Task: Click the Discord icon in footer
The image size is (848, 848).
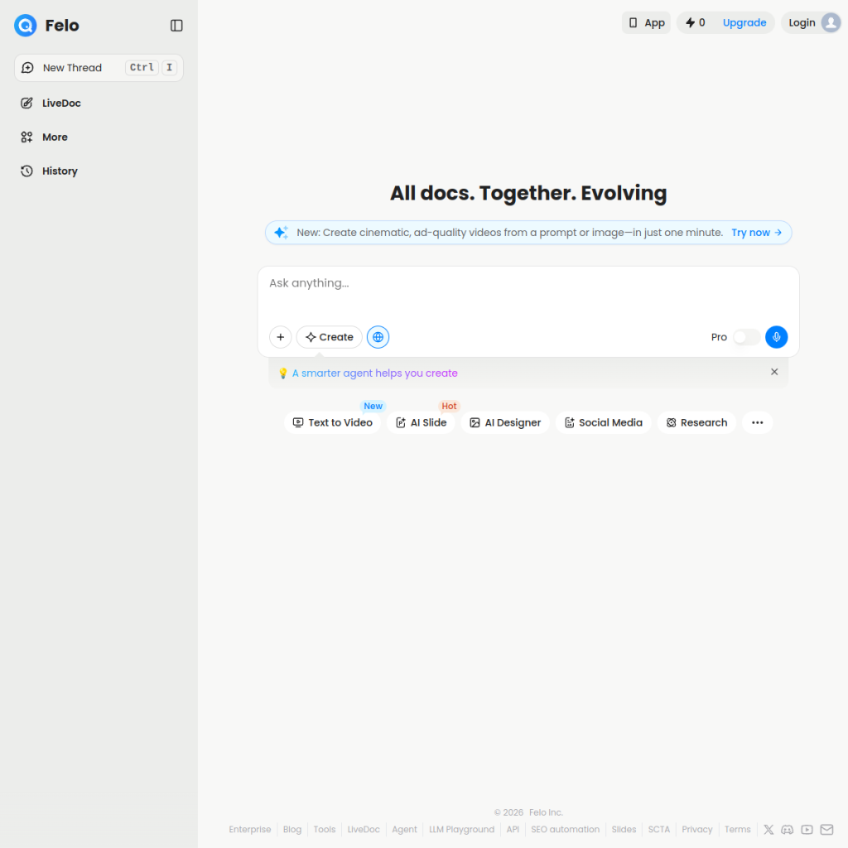Action: [x=787, y=829]
